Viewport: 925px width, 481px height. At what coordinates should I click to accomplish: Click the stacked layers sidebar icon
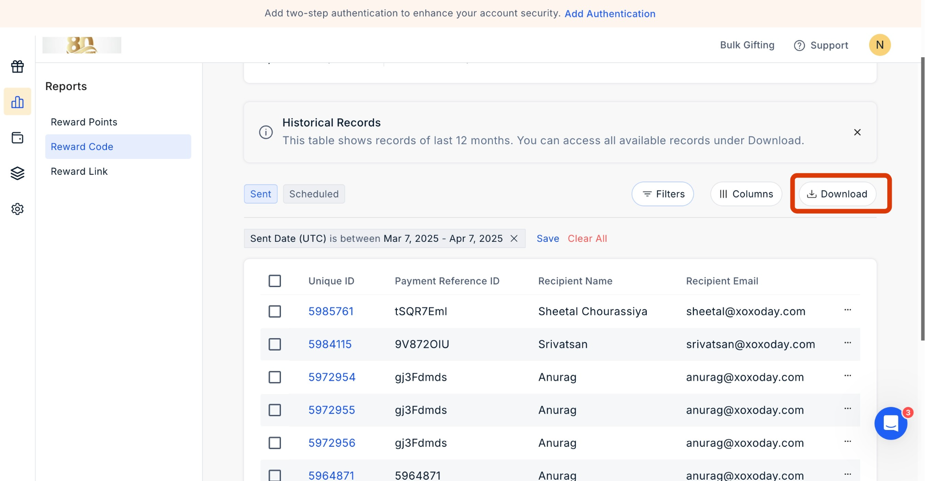(17, 173)
